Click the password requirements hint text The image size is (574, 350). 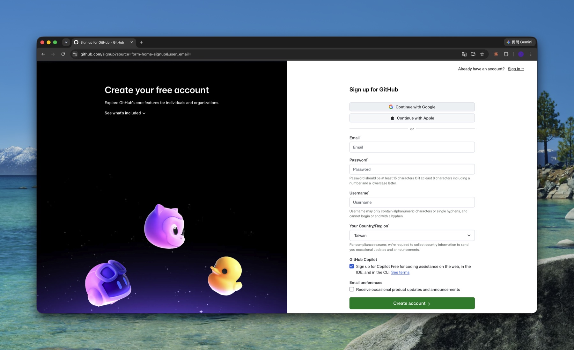pyautogui.click(x=409, y=181)
